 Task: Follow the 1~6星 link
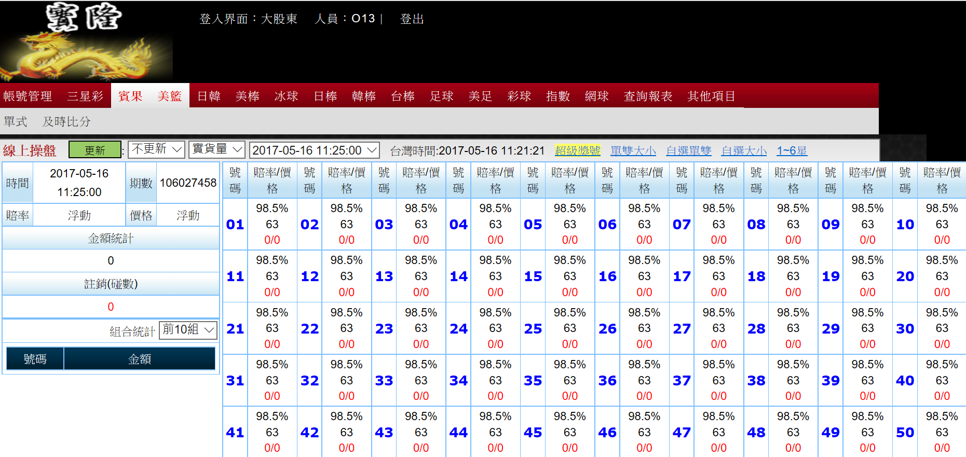coord(792,150)
